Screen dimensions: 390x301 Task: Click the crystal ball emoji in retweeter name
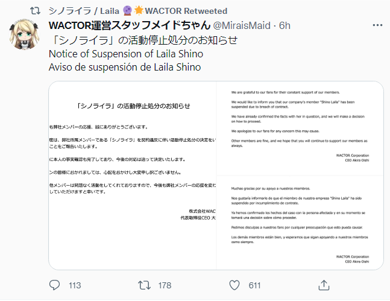point(128,11)
